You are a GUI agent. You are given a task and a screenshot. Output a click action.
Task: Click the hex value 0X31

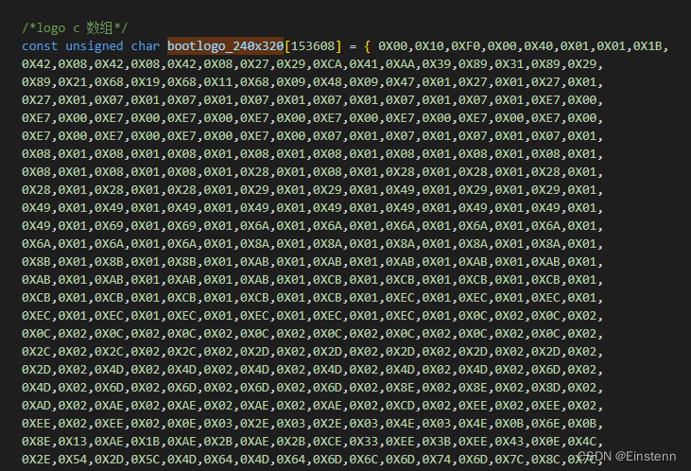point(509,64)
